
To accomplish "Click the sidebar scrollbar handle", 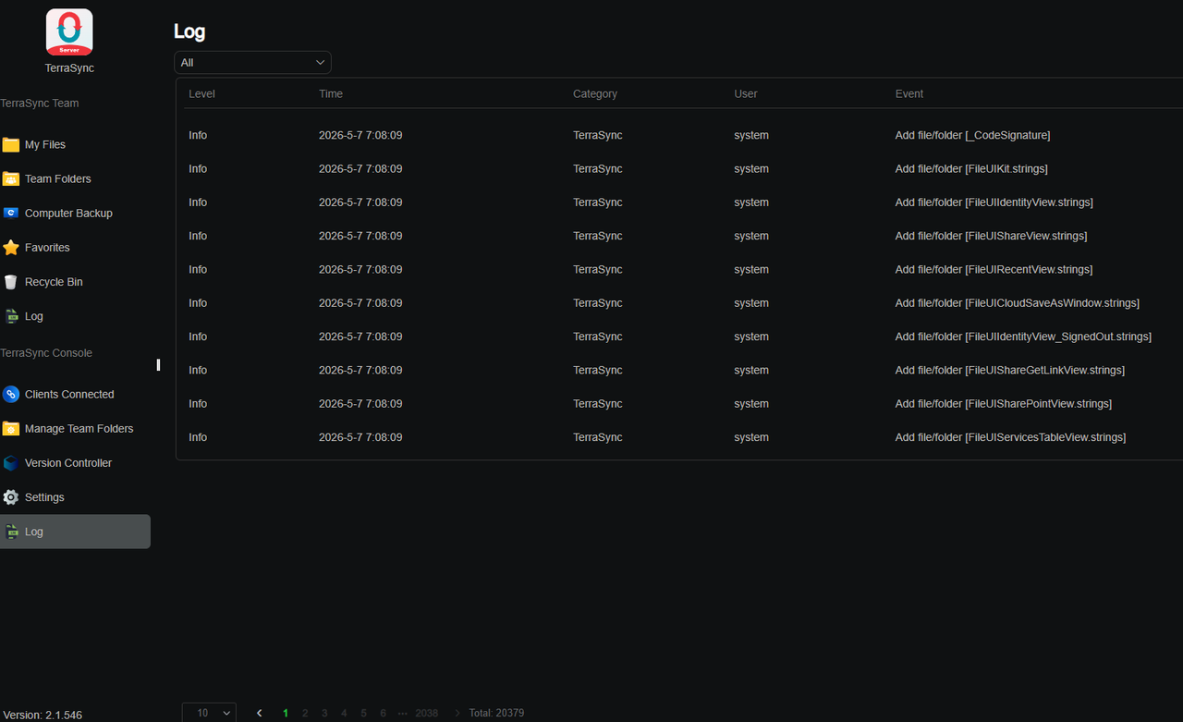I will (x=158, y=365).
